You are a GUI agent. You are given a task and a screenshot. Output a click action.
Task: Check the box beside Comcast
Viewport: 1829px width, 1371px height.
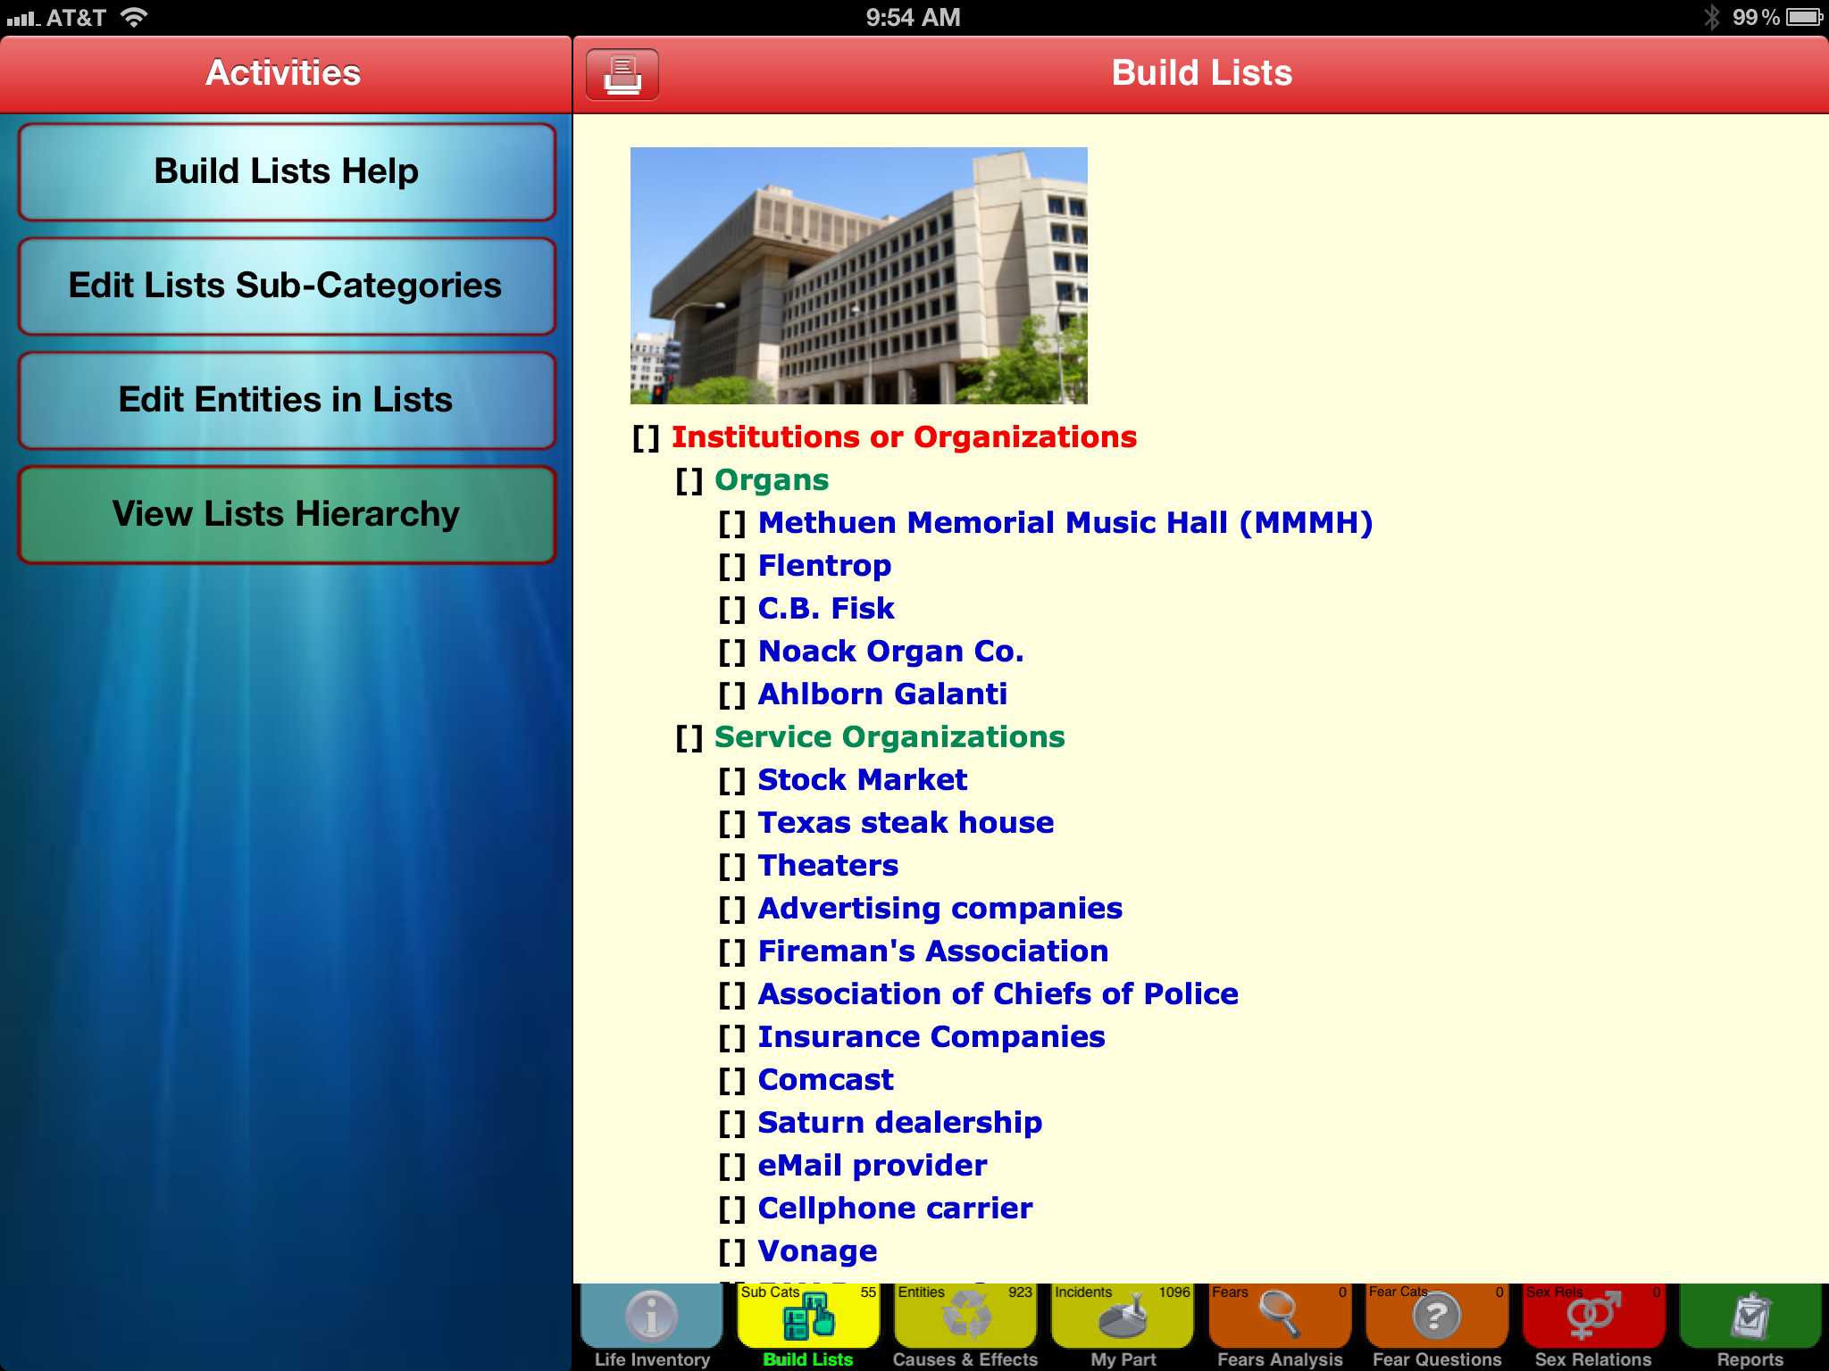pos(731,1081)
